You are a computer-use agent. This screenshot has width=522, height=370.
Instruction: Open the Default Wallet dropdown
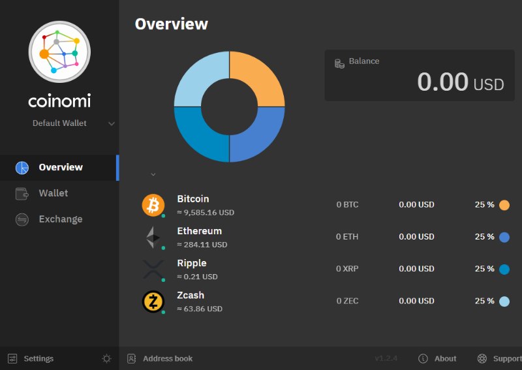(74, 123)
